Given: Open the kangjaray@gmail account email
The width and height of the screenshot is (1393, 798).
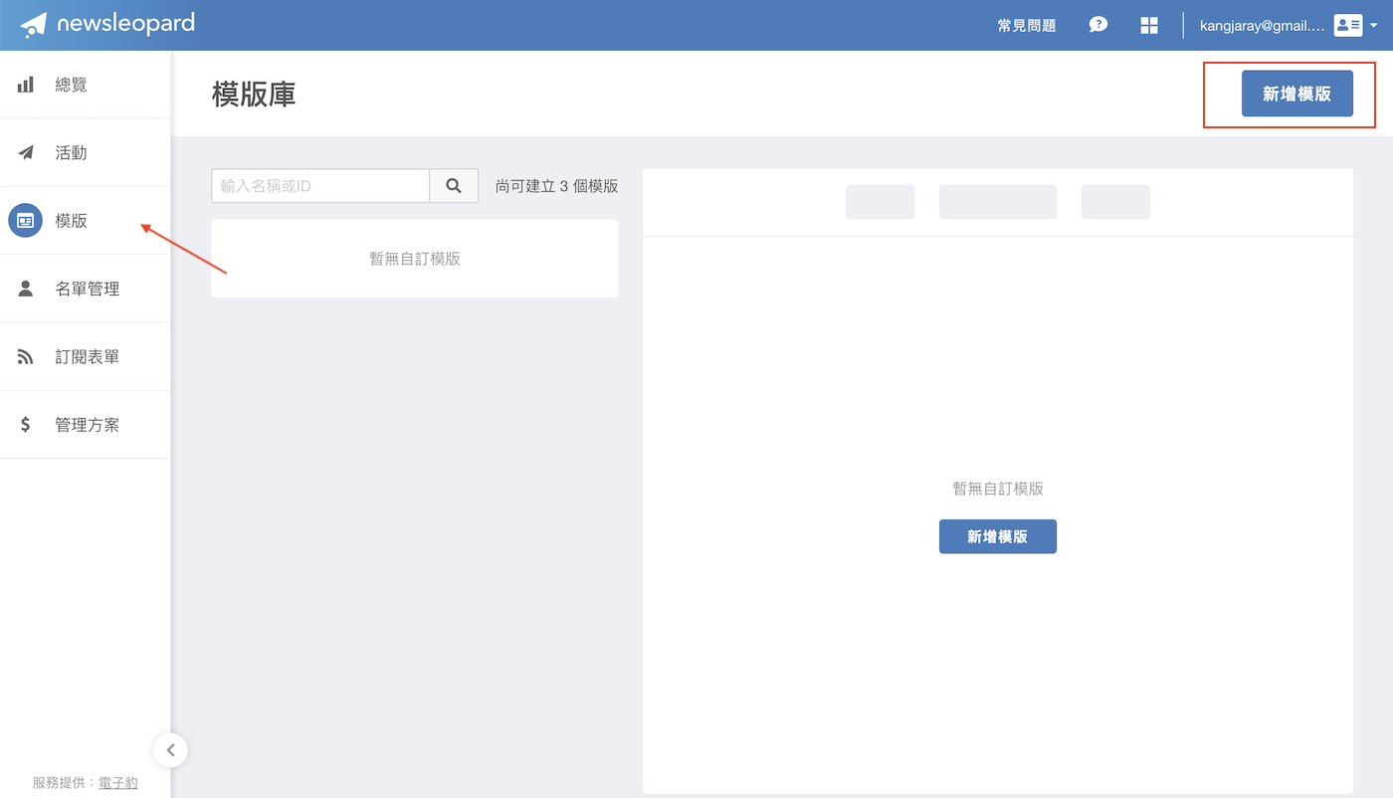Looking at the screenshot, I should [1263, 25].
